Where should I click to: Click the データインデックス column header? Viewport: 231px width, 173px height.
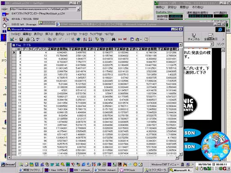[34, 49]
